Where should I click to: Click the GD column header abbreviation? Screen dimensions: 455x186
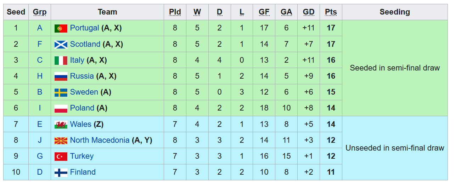coord(309,12)
